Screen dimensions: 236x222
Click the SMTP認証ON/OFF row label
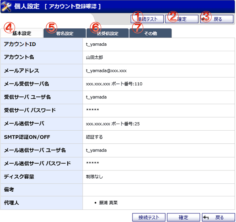tap(27, 137)
